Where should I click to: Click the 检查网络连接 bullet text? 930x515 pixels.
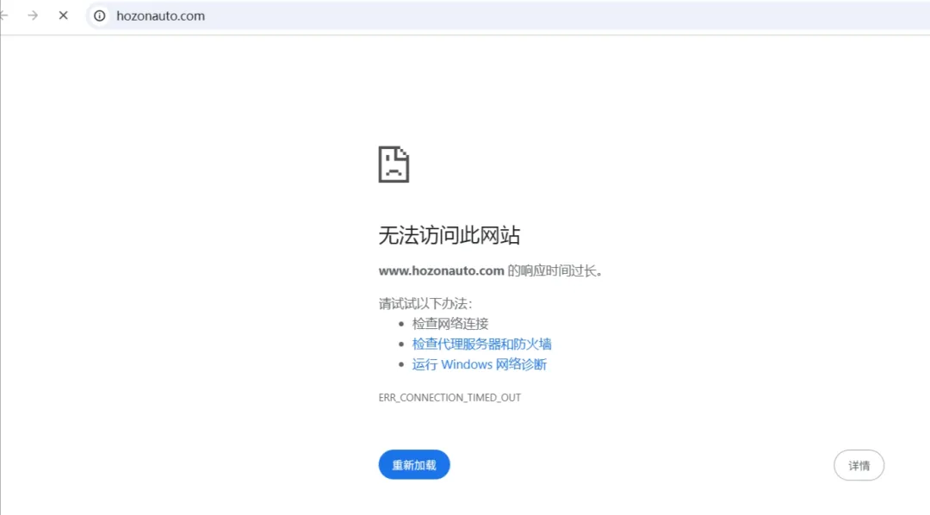coord(450,324)
